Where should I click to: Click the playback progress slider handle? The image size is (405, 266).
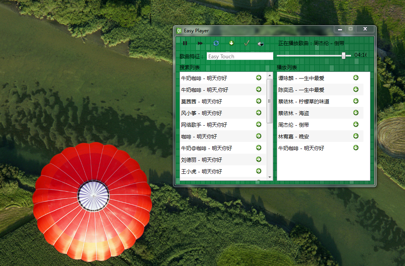pyautogui.click(x=344, y=56)
